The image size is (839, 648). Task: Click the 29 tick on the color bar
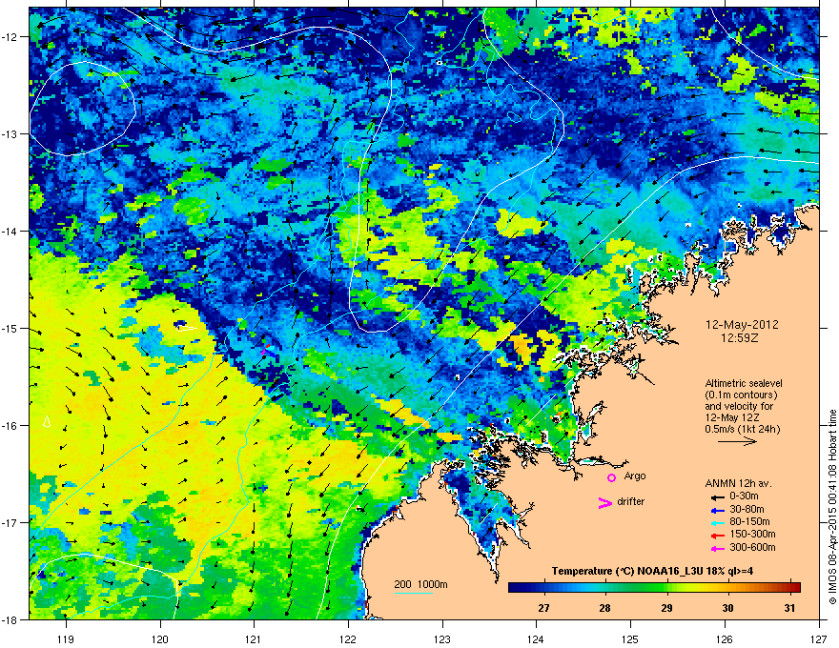[666, 608]
